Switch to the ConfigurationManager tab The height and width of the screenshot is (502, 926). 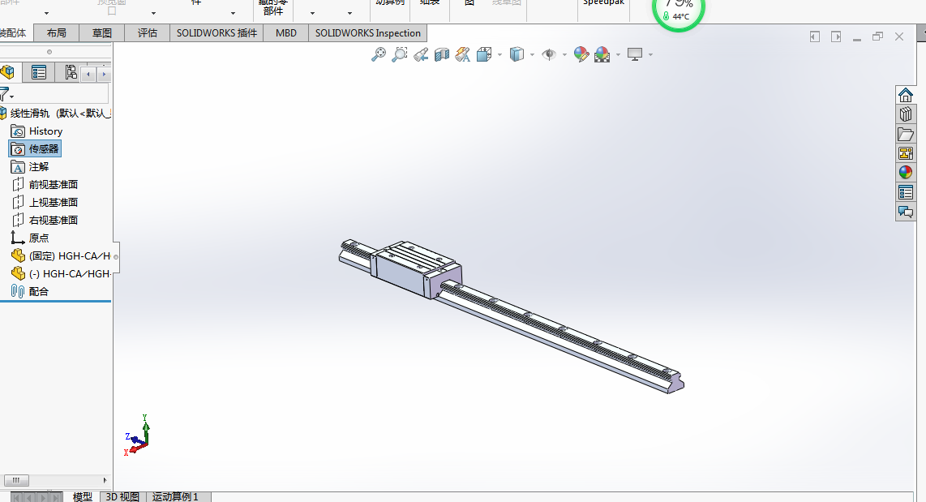(71, 73)
